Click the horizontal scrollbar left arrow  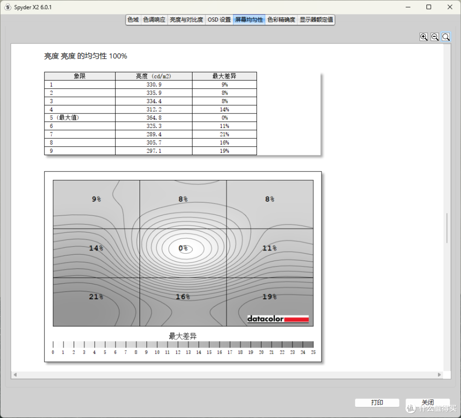(15, 374)
